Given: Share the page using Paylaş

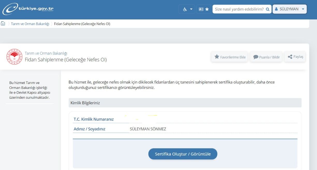Looking at the screenshot, I should [295, 57].
